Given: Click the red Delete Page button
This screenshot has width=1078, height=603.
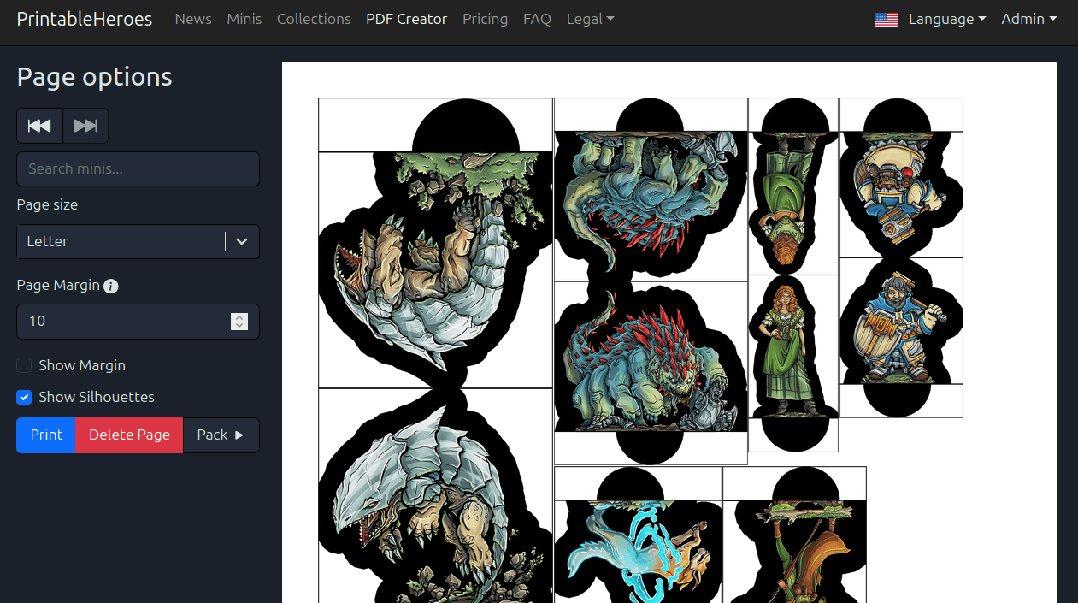Looking at the screenshot, I should click(129, 435).
